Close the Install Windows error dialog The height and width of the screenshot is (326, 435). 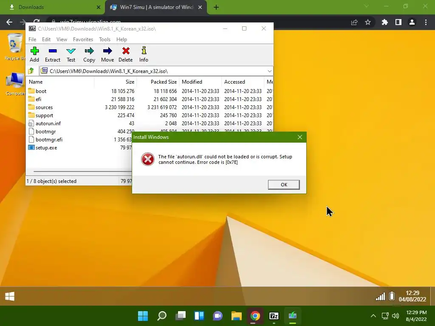299,137
